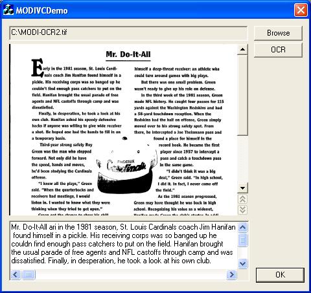Image resolution: width=311 pixels, height=293 pixels.
Task: Click the OCR text box's vertical scroll thumb
Action: click(x=242, y=239)
